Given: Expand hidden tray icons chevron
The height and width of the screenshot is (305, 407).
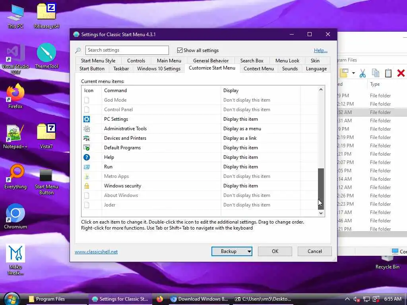Looking at the screenshot, I should (347, 299).
